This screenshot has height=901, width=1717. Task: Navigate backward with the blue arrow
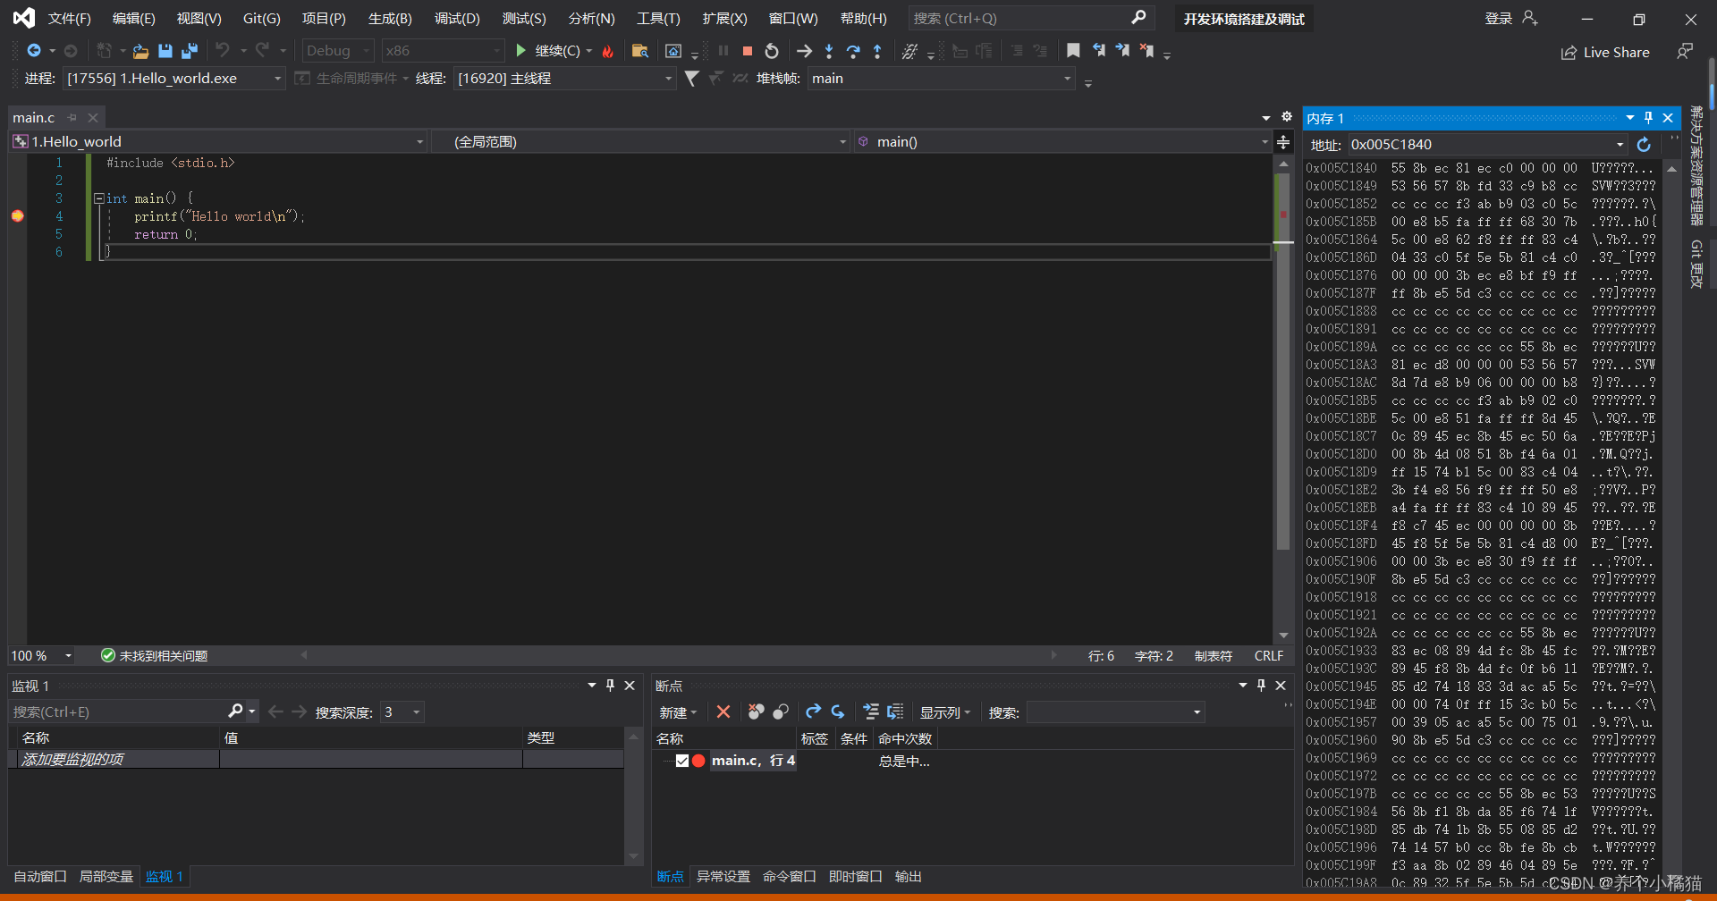pos(34,51)
